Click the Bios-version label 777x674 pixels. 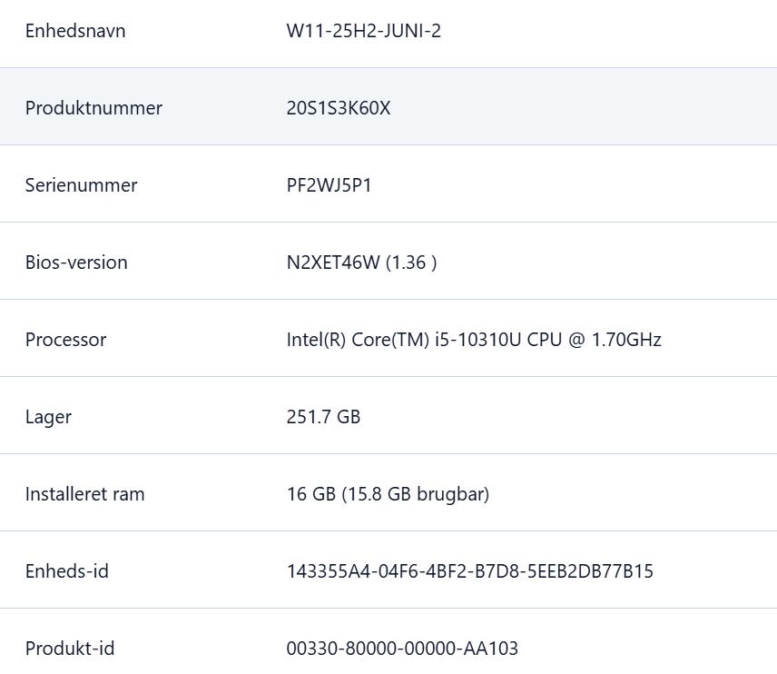click(76, 263)
